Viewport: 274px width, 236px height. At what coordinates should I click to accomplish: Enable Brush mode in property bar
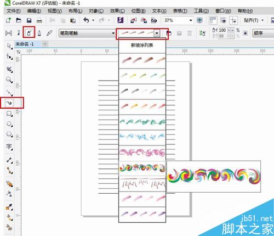point(19,33)
